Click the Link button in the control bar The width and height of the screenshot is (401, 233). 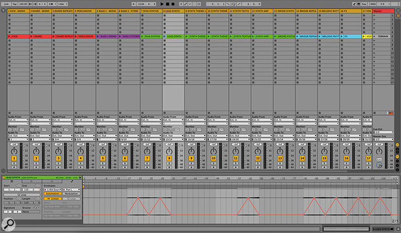click(x=6, y=4)
